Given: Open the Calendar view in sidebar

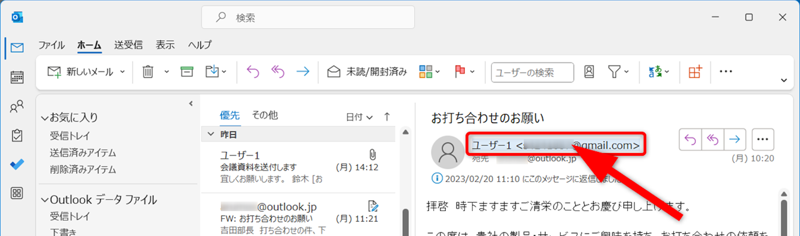Looking at the screenshot, I should pos(17,77).
